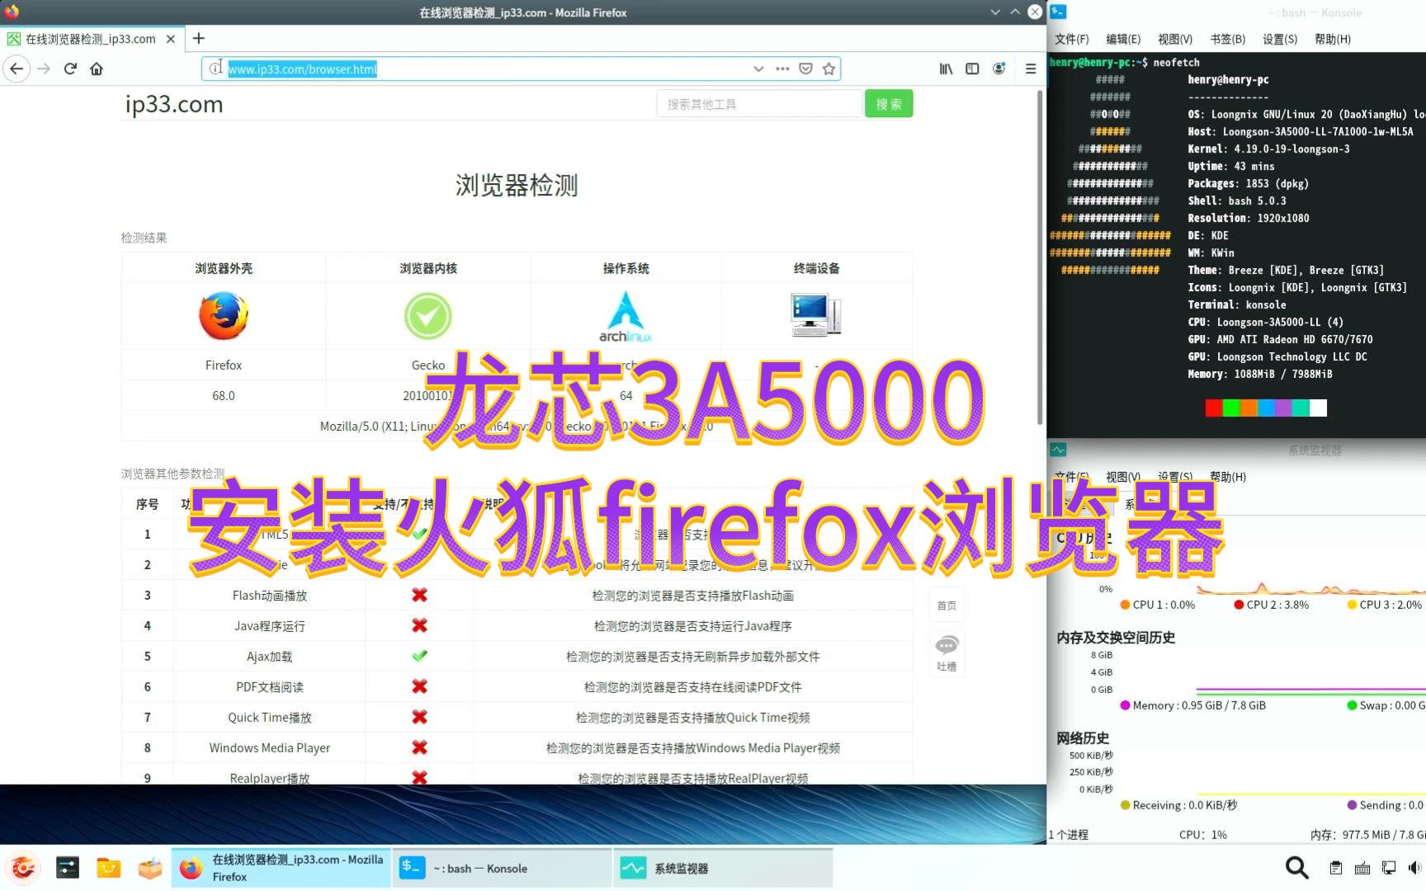Click 'Receiving : 0.0 KiB/秒' legend
The width and height of the screenshot is (1426, 891).
click(1178, 805)
